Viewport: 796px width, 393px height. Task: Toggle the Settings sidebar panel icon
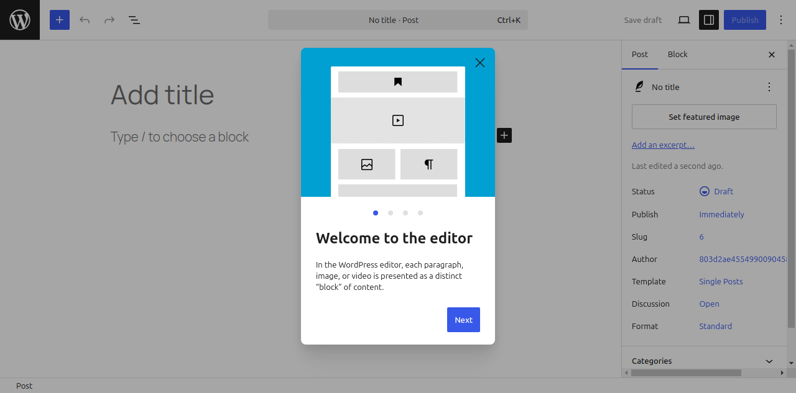tap(709, 20)
